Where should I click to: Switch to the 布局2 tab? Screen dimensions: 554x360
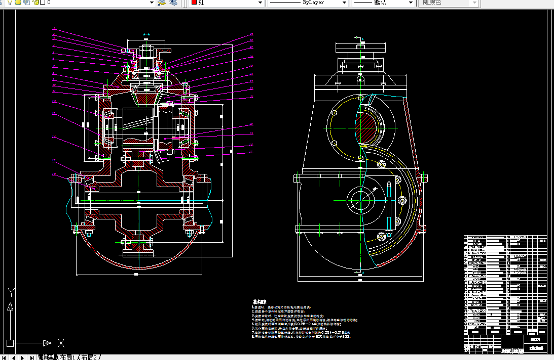pos(89,357)
